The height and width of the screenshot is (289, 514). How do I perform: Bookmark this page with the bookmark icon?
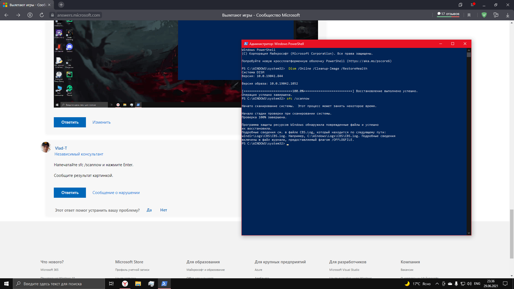[469, 15]
